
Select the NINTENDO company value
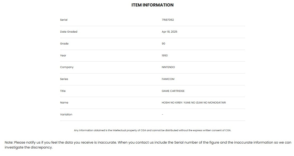click(168, 67)
